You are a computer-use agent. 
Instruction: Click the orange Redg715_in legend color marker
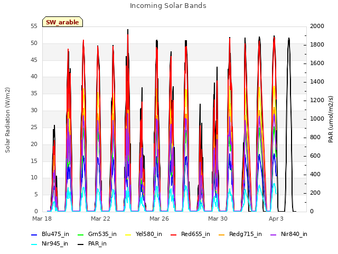[x=222, y=235]
